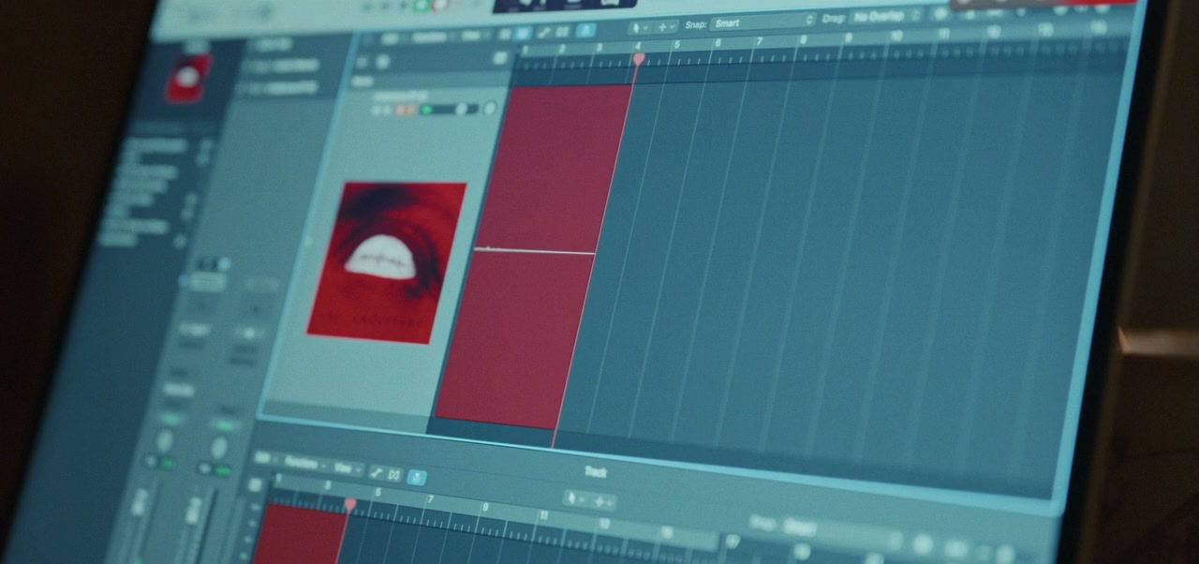Open the Drag dropdown set to No Overlap
This screenshot has height=564, width=1199.
click(x=886, y=18)
